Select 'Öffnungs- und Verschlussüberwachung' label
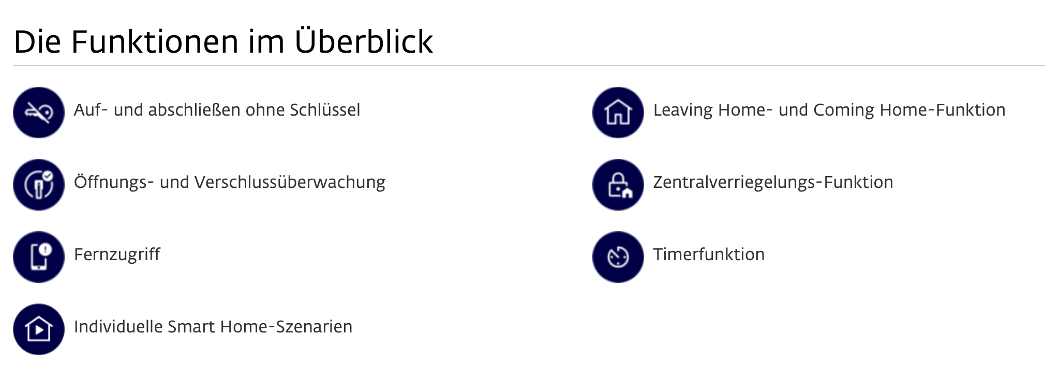Screen dimensions: 1045x382 click(x=229, y=182)
